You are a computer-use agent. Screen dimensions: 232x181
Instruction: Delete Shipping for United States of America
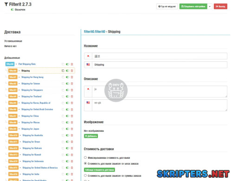72,168
